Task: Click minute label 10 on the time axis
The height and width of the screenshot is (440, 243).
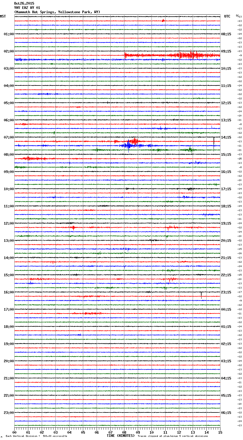Action: tap(152, 432)
